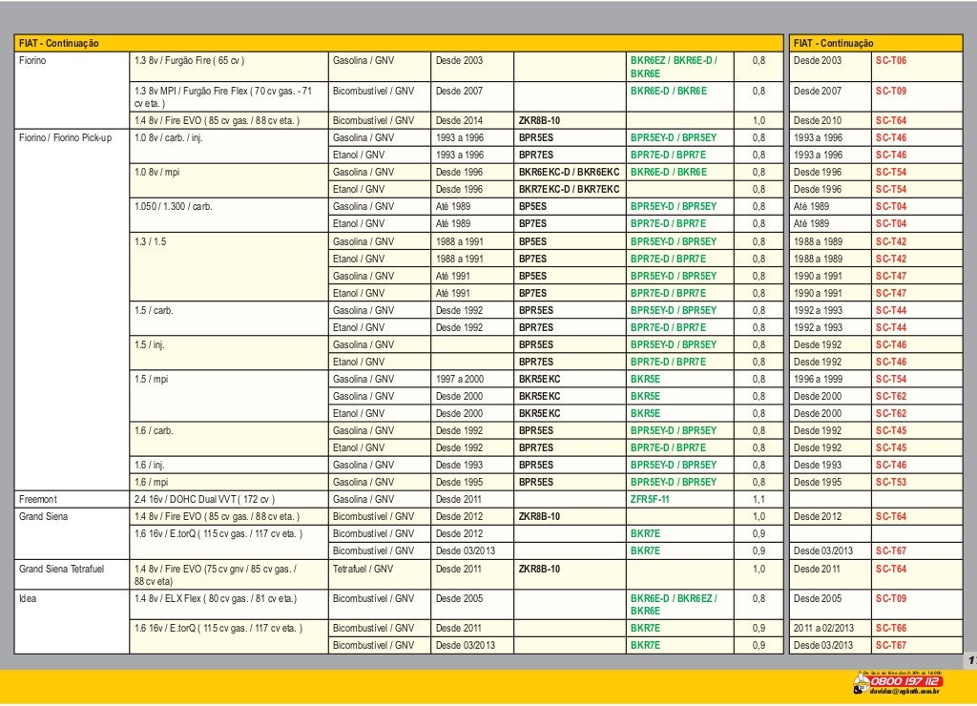Image resolution: width=977 pixels, height=706 pixels.
Task: Select the 'Tetrafuel / GNV' fuel cell
Action: [380, 574]
